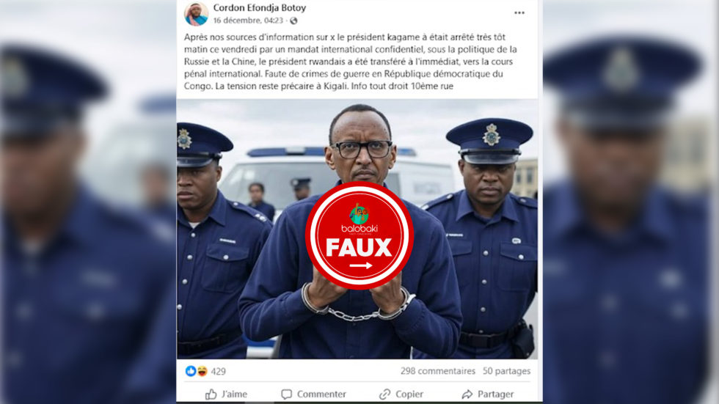The height and width of the screenshot is (404, 719).
Task: Click the balobaki logo in the badge
Action: 359,220
